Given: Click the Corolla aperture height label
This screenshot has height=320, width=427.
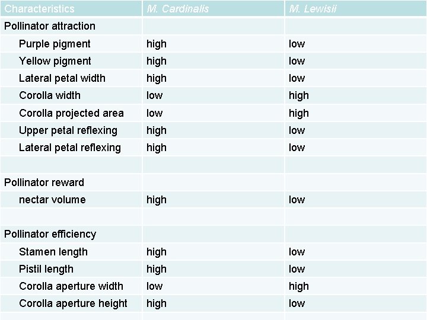Looking at the screenshot, I should click(74, 303).
